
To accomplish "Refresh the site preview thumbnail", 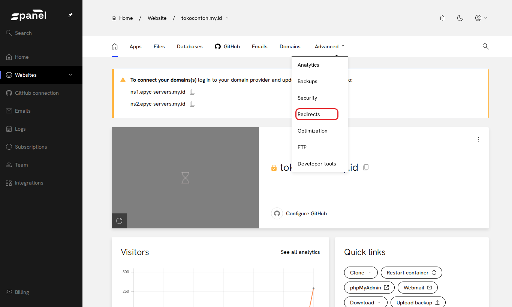I will click(119, 221).
